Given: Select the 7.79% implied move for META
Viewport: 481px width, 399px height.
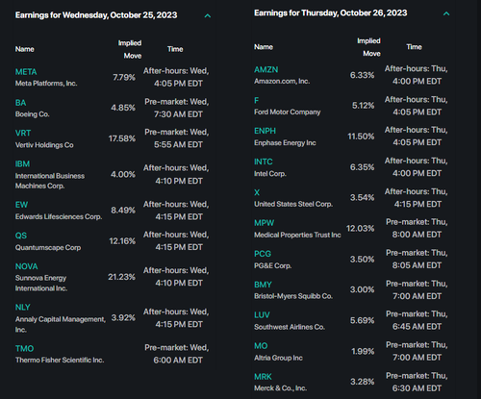Looking at the screenshot, I should click(124, 77).
